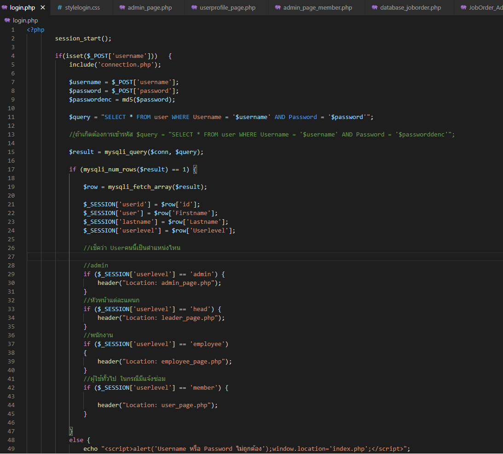
Task: Click the breadcrumb PHP file icon
Action: (x=7, y=21)
